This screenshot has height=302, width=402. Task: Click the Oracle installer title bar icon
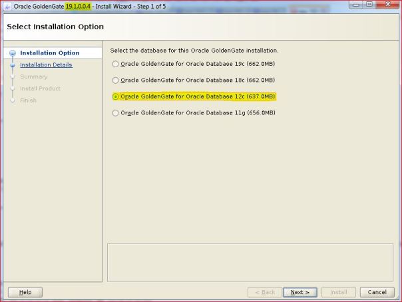[7, 7]
